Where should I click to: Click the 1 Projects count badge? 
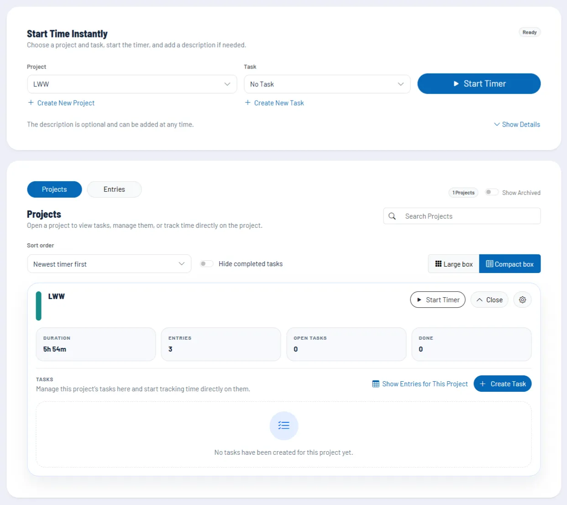coord(463,193)
